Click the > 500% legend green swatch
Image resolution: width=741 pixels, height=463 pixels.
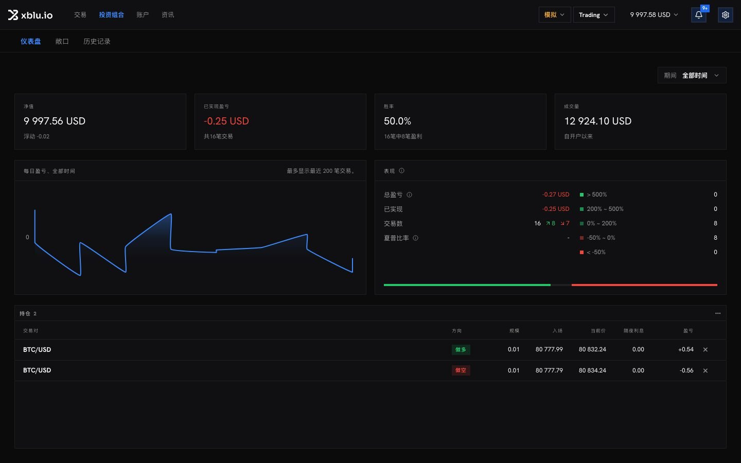581,195
